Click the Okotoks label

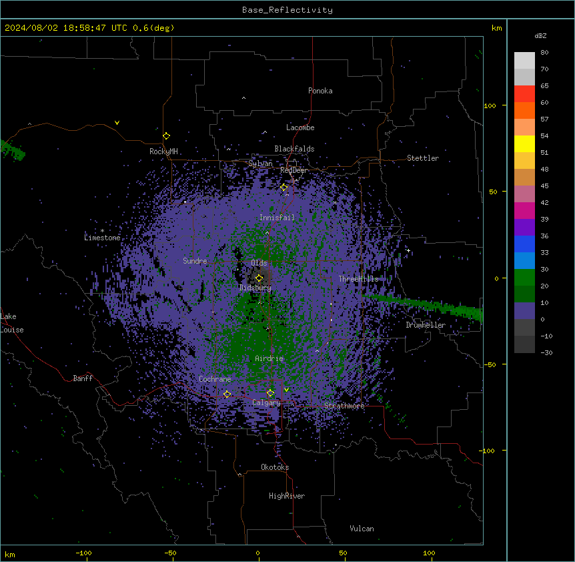coord(275,467)
